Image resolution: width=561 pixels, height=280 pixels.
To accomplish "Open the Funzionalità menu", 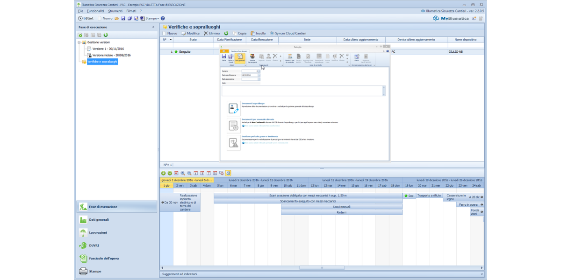I will pos(95,11).
